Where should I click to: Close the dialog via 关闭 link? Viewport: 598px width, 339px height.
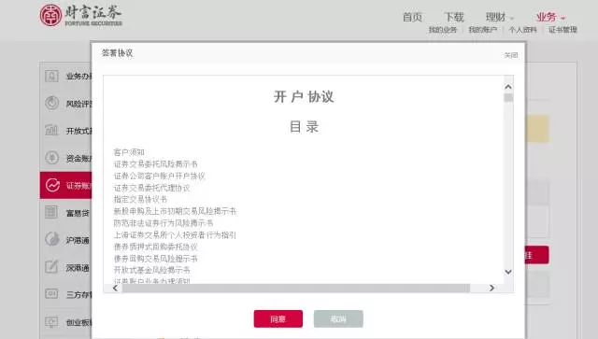[x=511, y=55]
